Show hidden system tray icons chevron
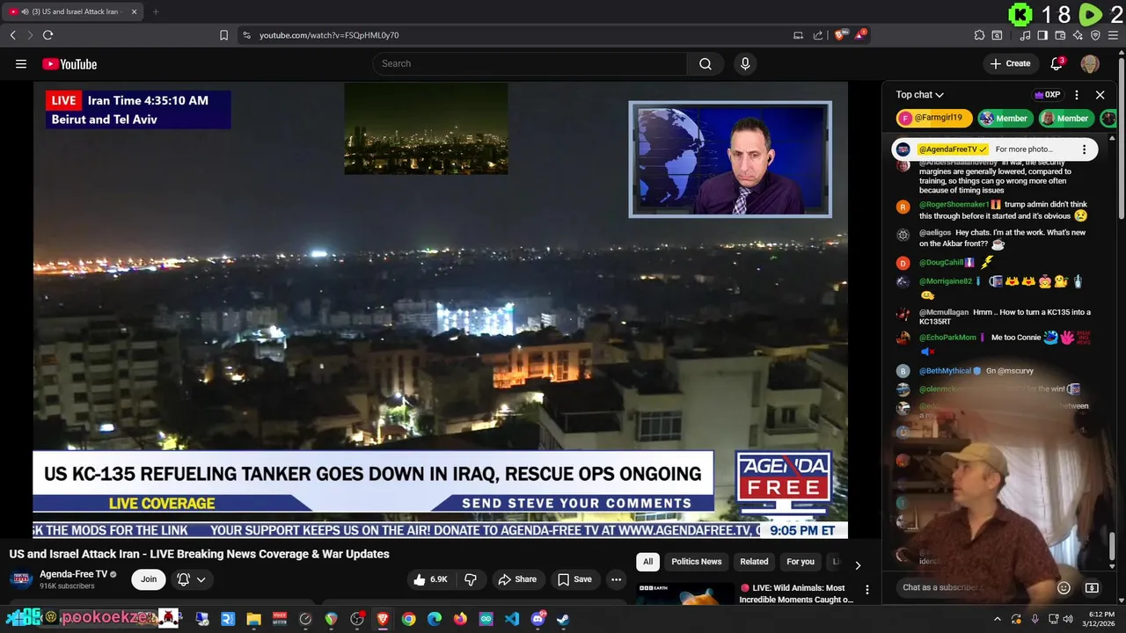The width and height of the screenshot is (1126, 633). tap(997, 619)
